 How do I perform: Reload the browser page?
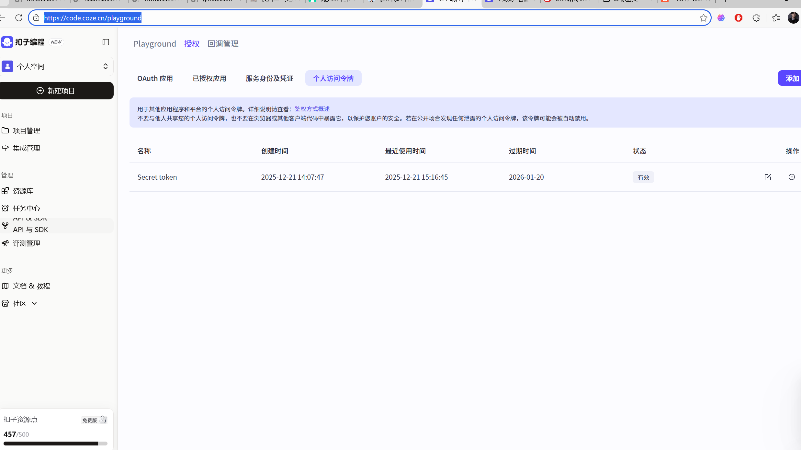pyautogui.click(x=19, y=18)
